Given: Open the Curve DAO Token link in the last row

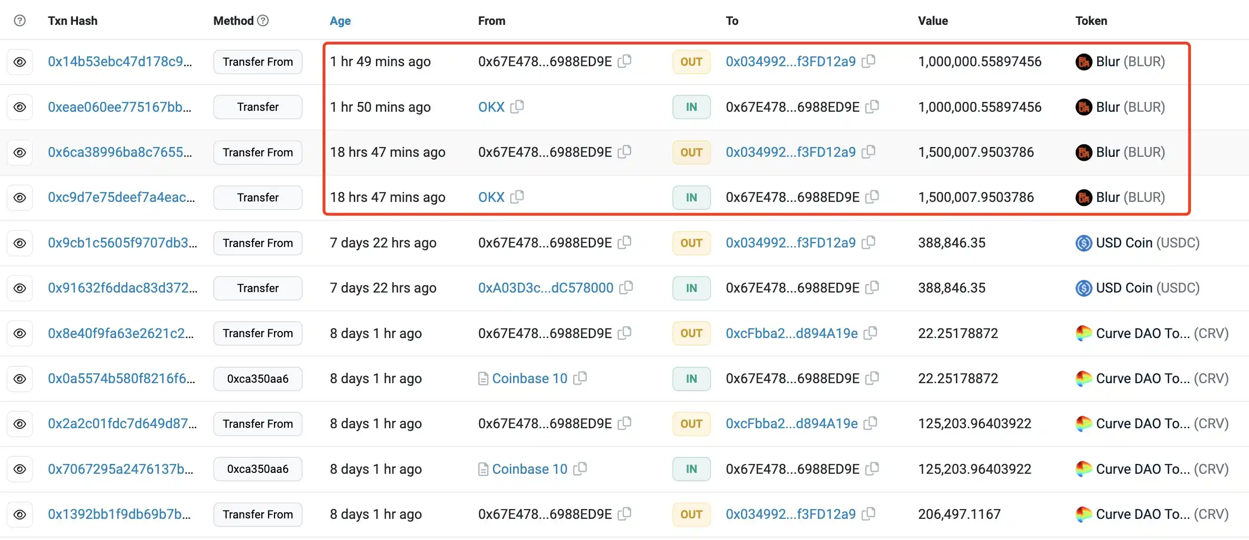Looking at the screenshot, I should pos(1142,514).
